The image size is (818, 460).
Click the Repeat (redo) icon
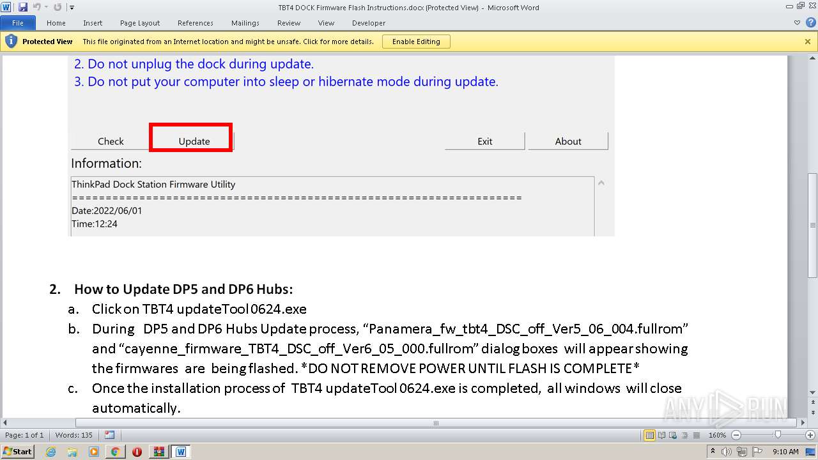coord(58,8)
